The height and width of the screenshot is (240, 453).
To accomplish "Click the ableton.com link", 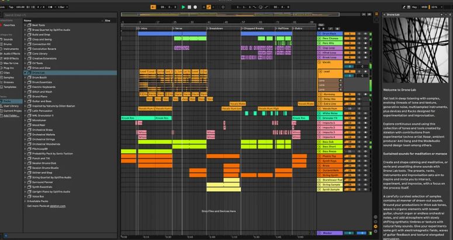I will click(58, 206).
